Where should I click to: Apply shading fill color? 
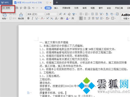point(107,18)
